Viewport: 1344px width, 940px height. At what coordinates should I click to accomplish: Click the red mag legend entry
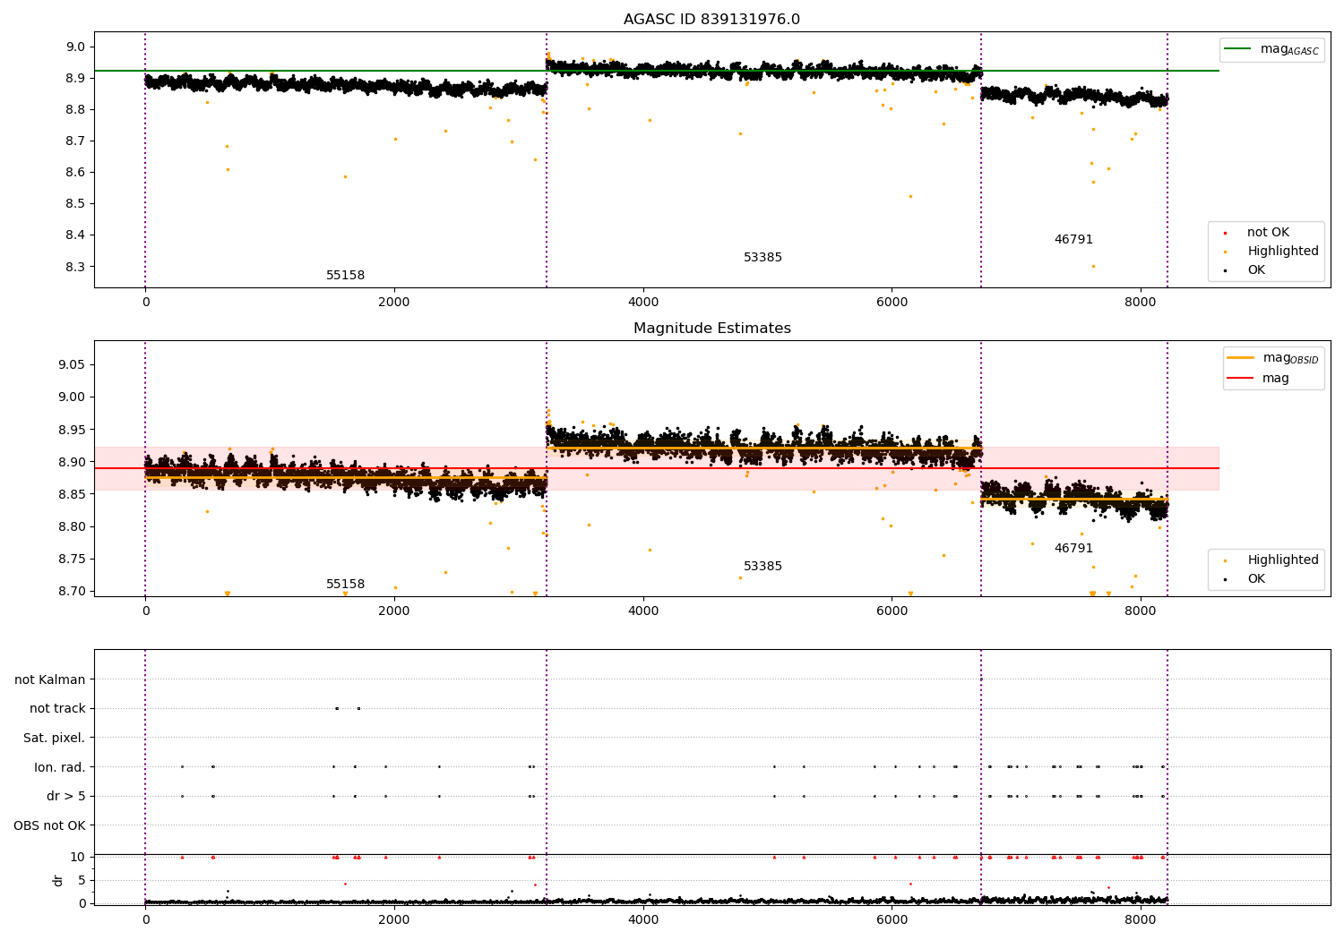tap(1258, 379)
